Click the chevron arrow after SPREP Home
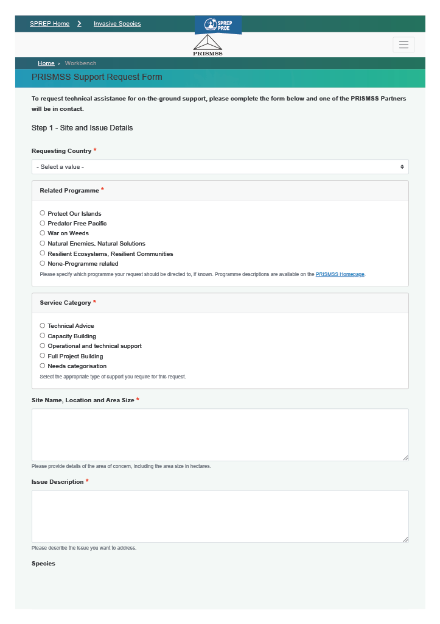Screen dimensions: 440x624 79,23
